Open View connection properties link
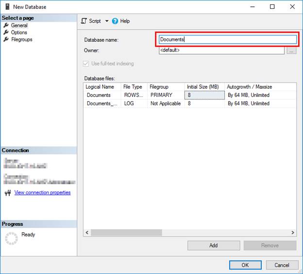Viewport: 303px width, 274px height. (x=42, y=193)
